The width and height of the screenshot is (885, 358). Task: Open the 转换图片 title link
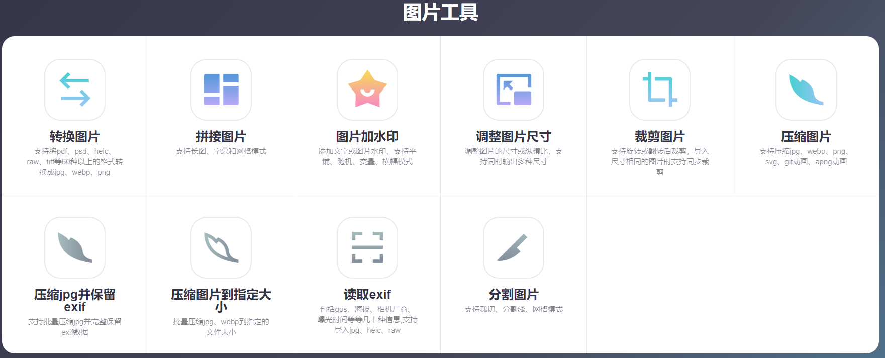[75, 136]
